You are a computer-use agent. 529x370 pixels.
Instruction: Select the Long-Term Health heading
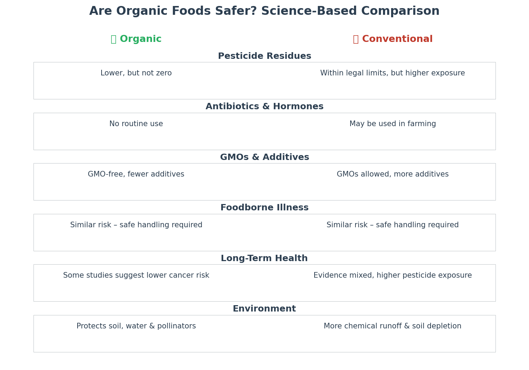[264, 259]
